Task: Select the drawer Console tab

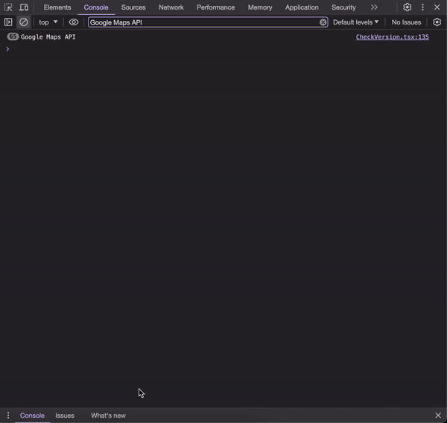Action: pyautogui.click(x=32, y=416)
